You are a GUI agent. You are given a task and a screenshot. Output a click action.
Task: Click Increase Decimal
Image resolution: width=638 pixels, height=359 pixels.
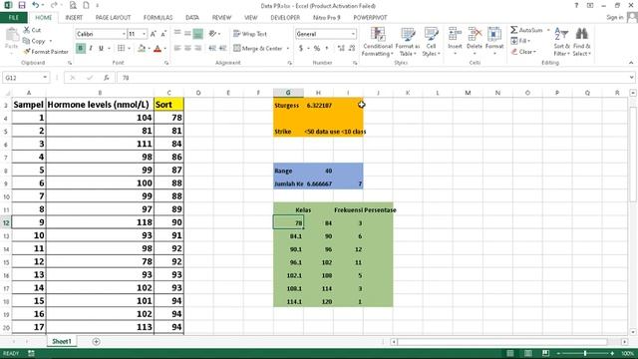[x=341, y=49]
